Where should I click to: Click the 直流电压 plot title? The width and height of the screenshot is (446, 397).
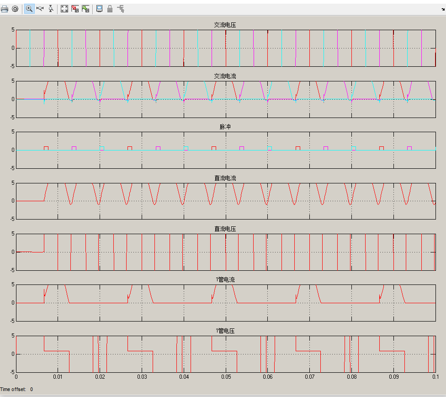click(x=225, y=229)
